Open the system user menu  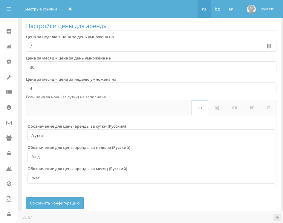(261, 9)
